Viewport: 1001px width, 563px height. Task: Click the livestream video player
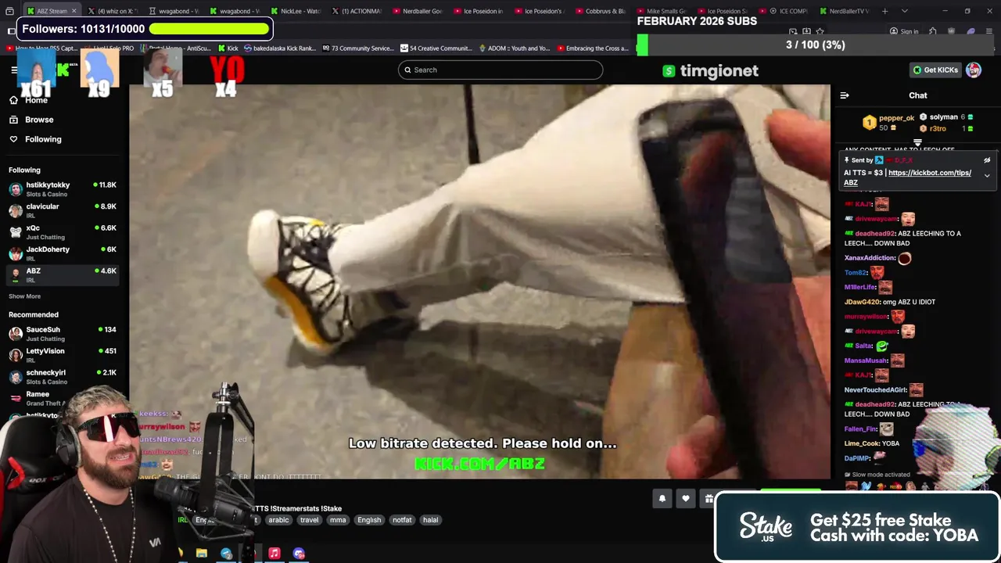[x=479, y=281]
